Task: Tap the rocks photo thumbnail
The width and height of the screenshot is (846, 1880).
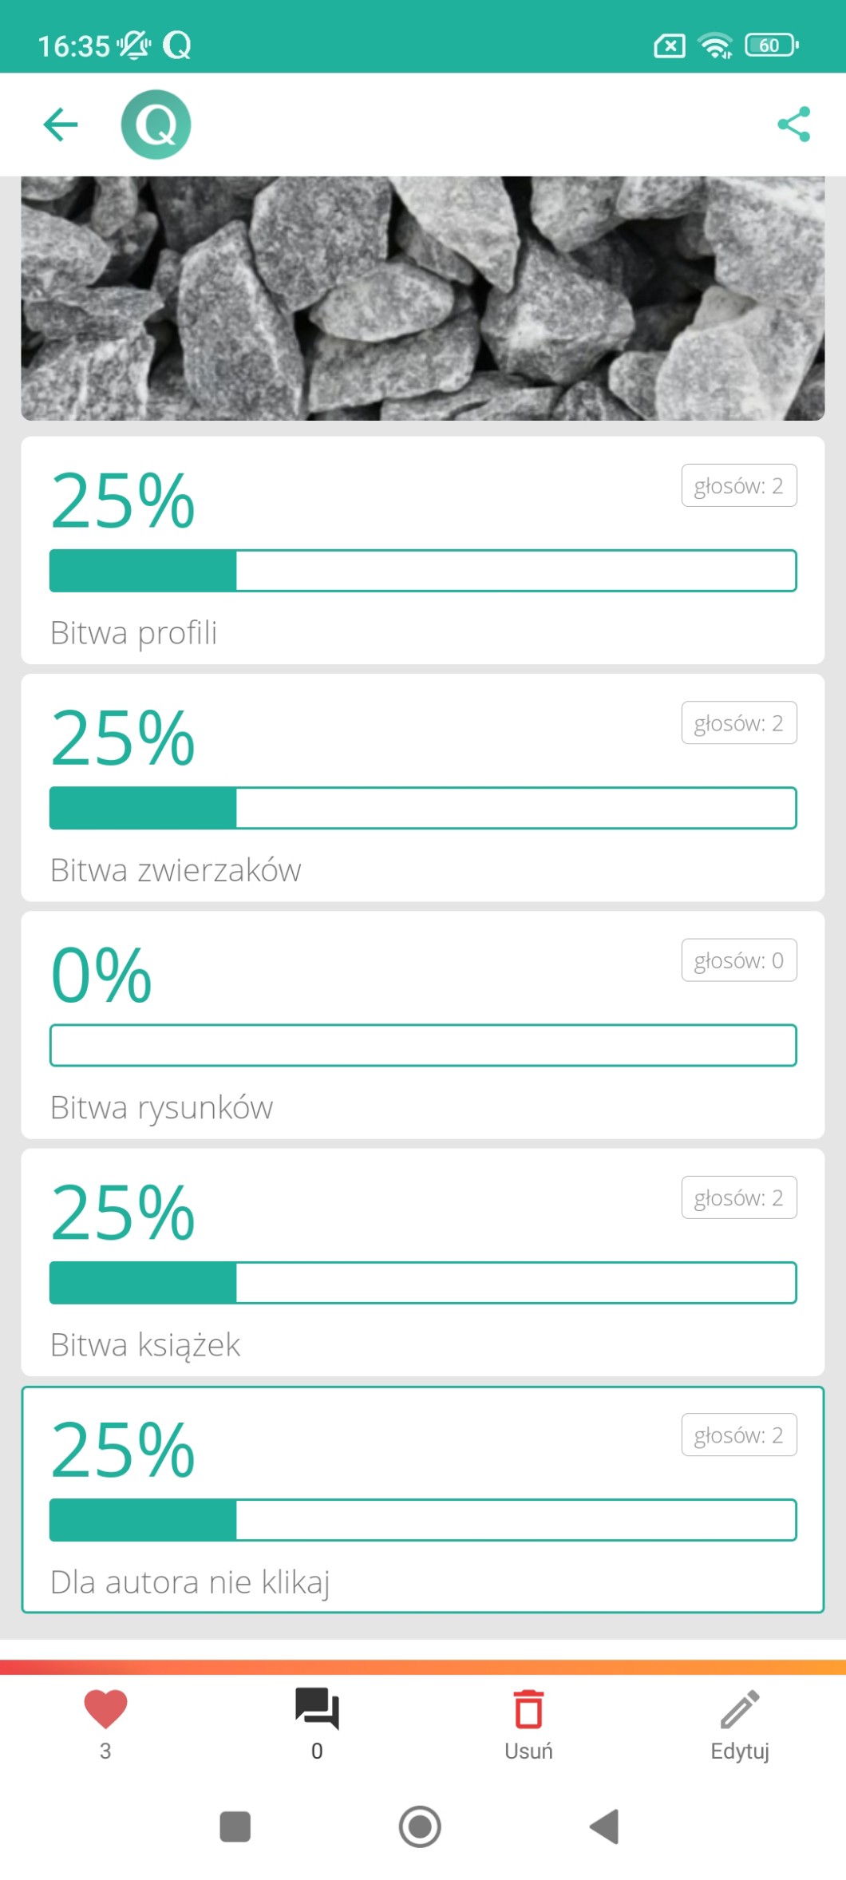Action: coord(422,298)
